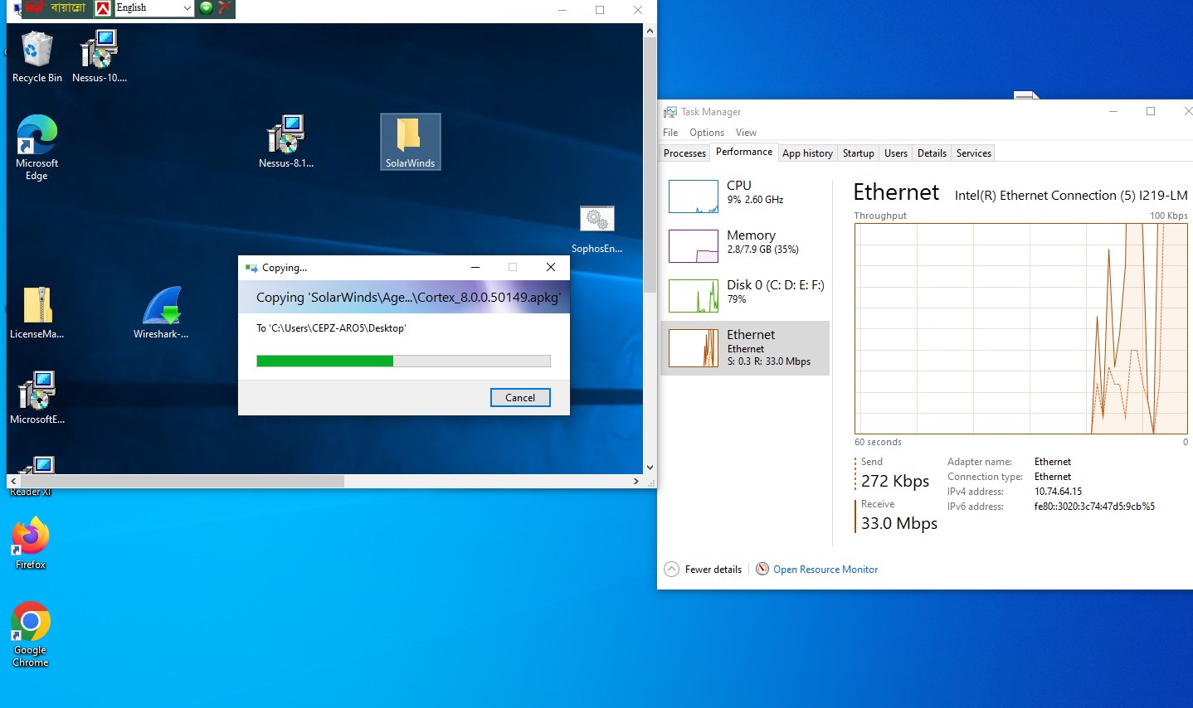Click the Intel(R) Ethernet Connection adapter name
Viewport: 1193px width, 708px height.
click(1071, 196)
